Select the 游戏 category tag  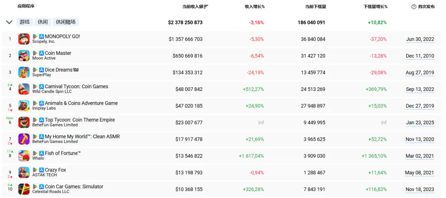(24, 22)
